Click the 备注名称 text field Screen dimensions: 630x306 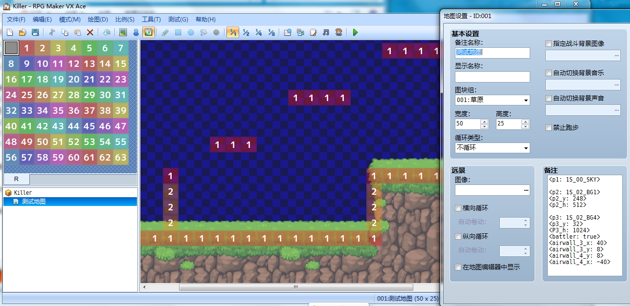[492, 53]
